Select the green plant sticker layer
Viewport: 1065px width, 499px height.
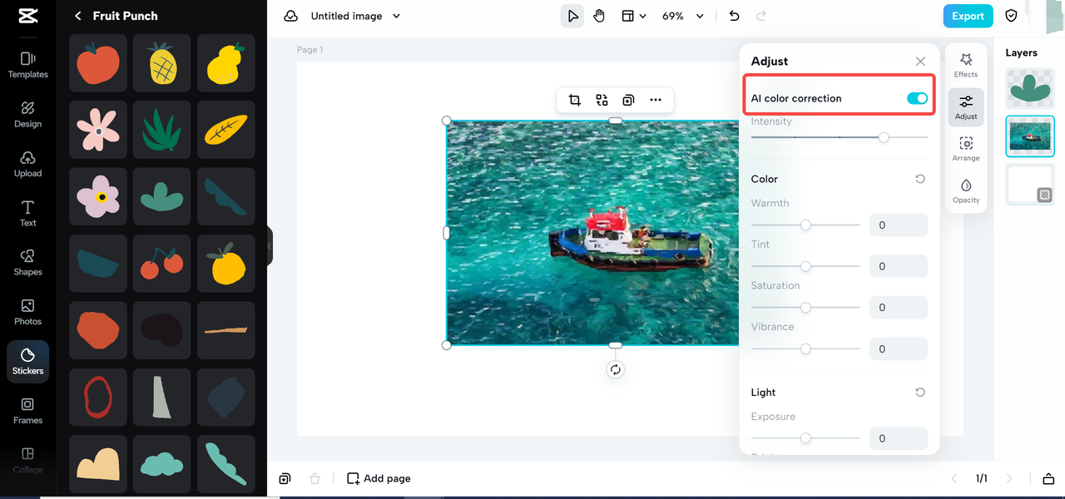(1030, 90)
